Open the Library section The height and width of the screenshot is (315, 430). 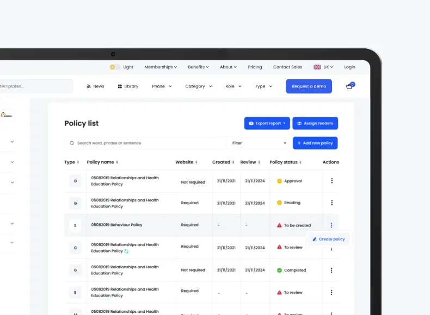(128, 86)
